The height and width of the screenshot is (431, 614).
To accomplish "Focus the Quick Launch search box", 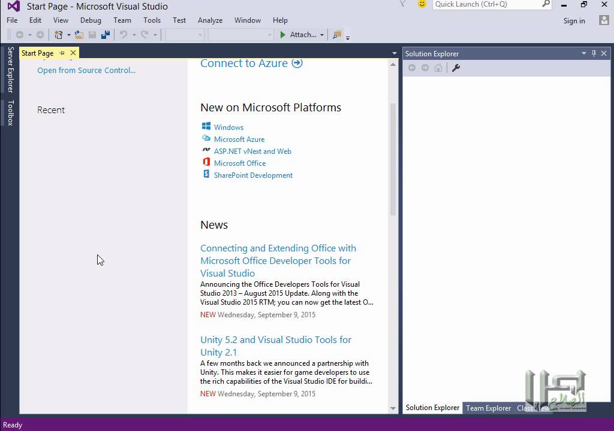I will [x=486, y=4].
